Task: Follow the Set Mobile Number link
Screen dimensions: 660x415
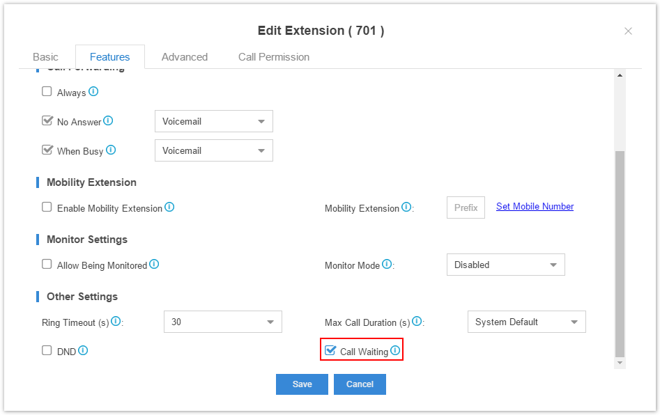Action: [x=535, y=206]
